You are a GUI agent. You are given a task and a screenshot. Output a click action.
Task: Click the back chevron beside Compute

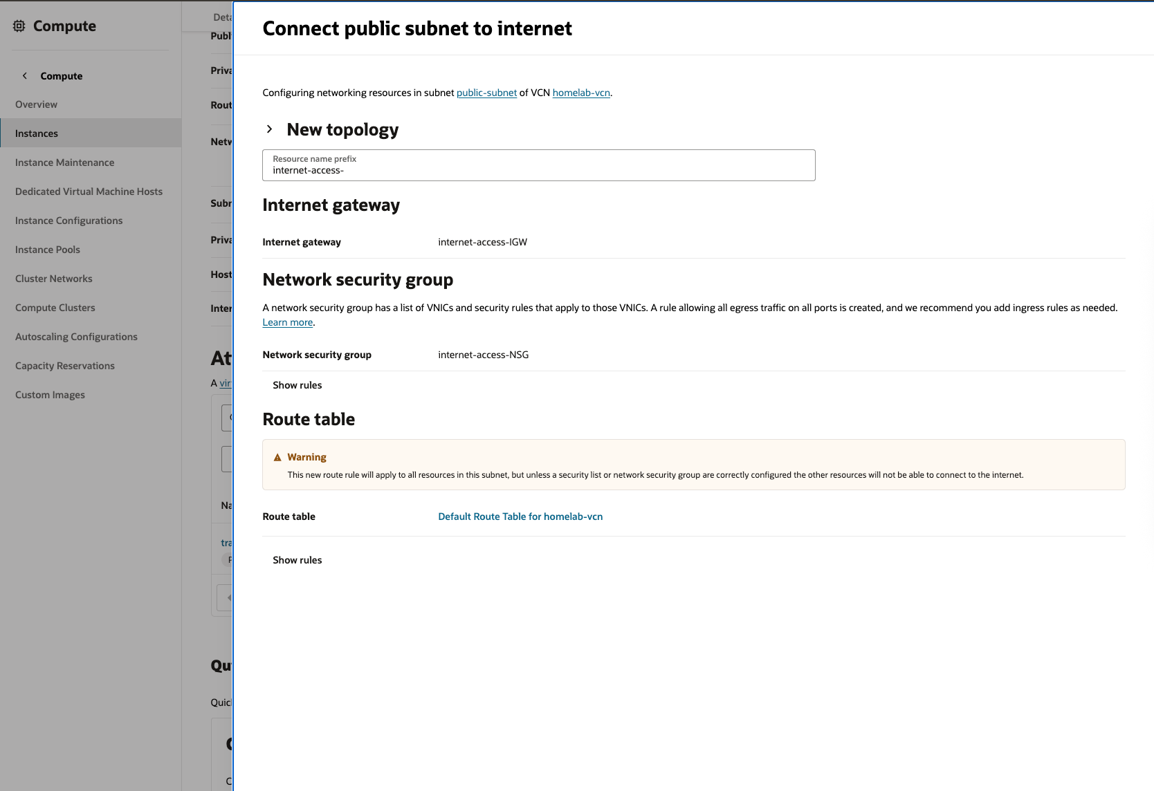25,76
